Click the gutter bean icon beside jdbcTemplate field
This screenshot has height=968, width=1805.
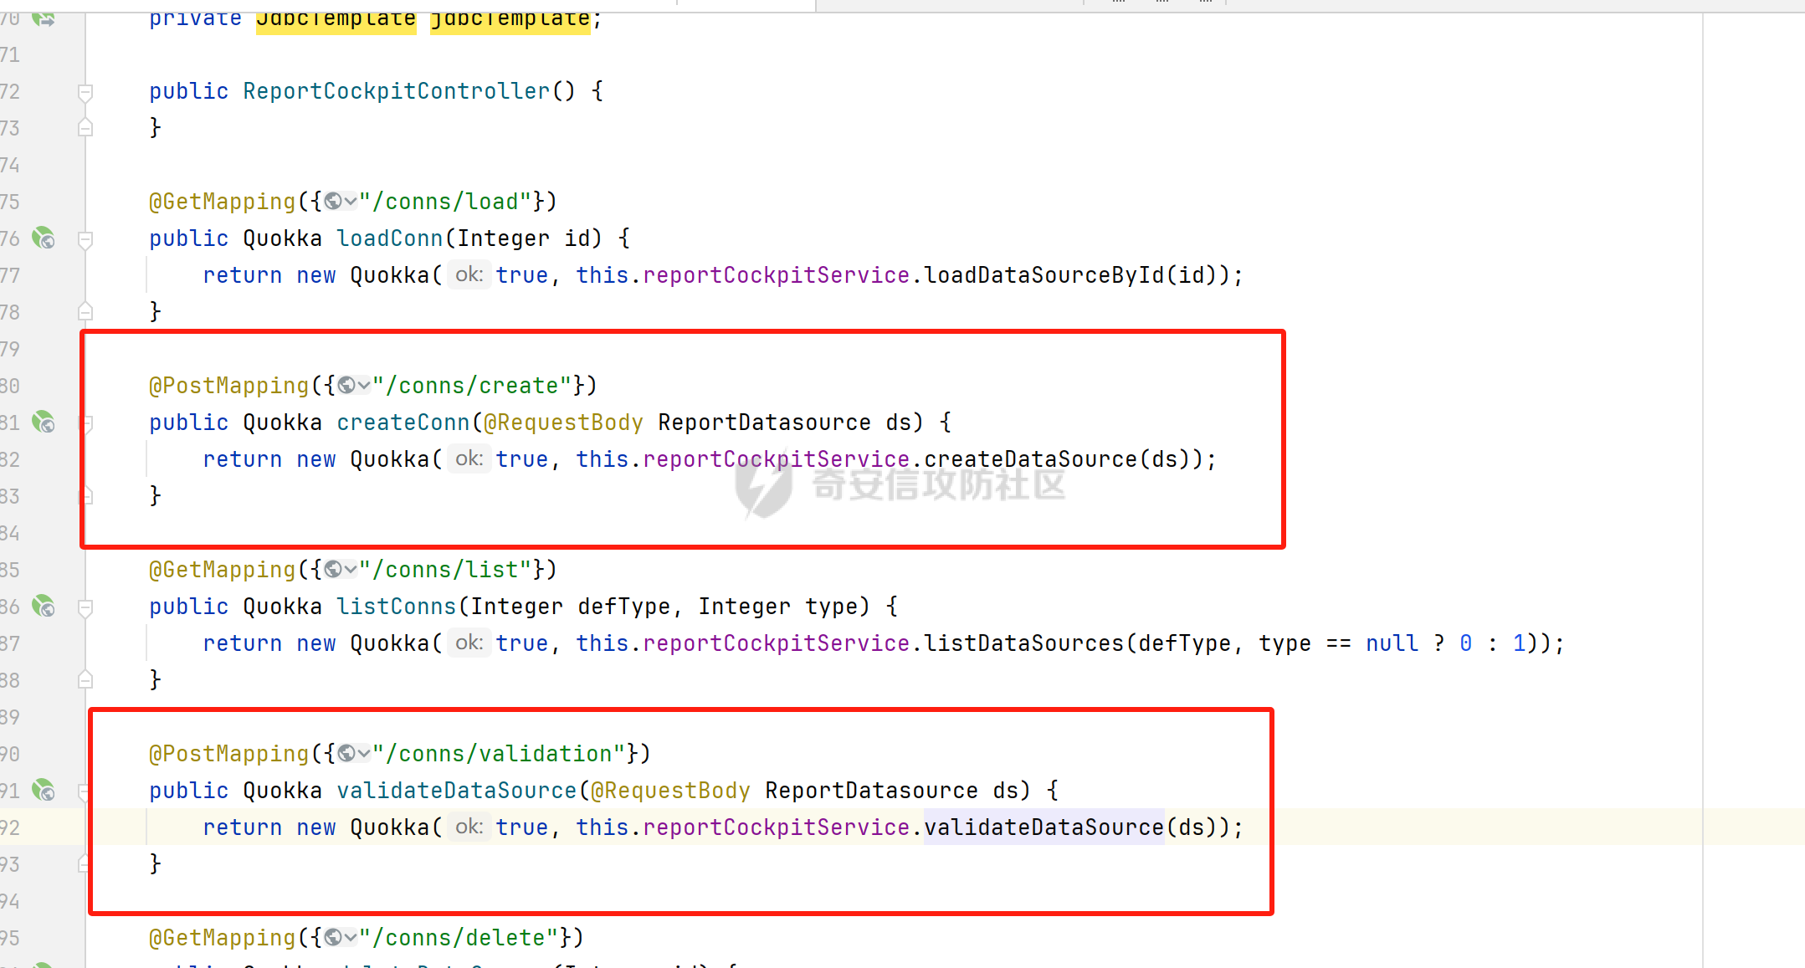(44, 18)
